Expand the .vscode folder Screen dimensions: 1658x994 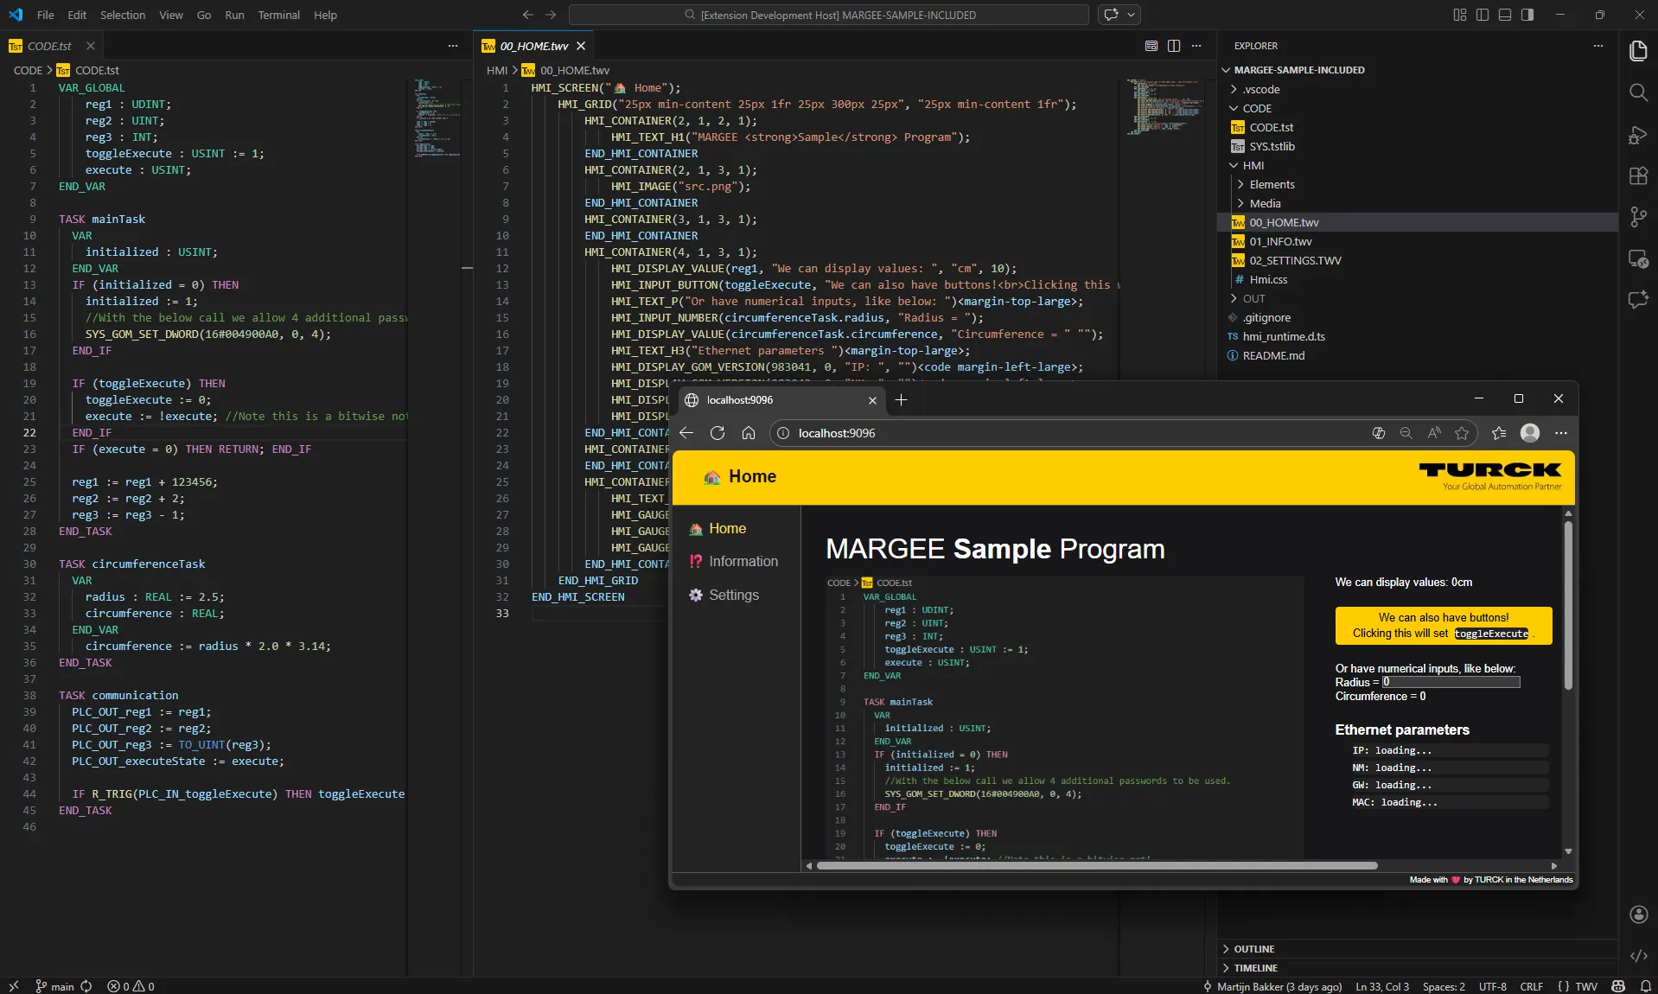pyautogui.click(x=1261, y=89)
